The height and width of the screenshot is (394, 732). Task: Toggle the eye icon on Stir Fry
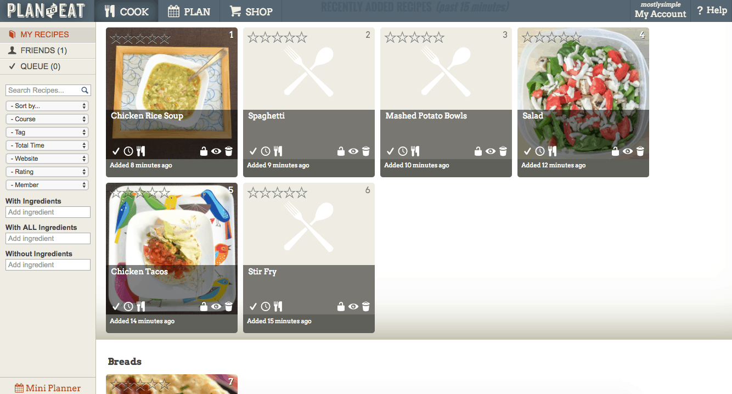click(353, 307)
